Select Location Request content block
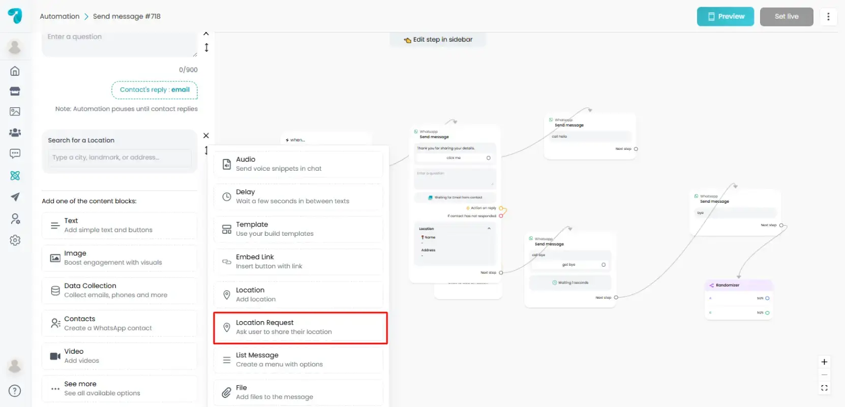Screen dimensions: 845x407 pos(300,328)
